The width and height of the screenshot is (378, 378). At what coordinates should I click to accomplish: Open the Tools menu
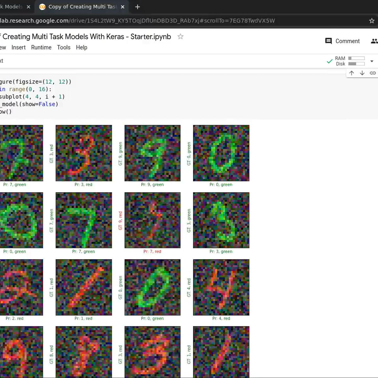(64, 47)
